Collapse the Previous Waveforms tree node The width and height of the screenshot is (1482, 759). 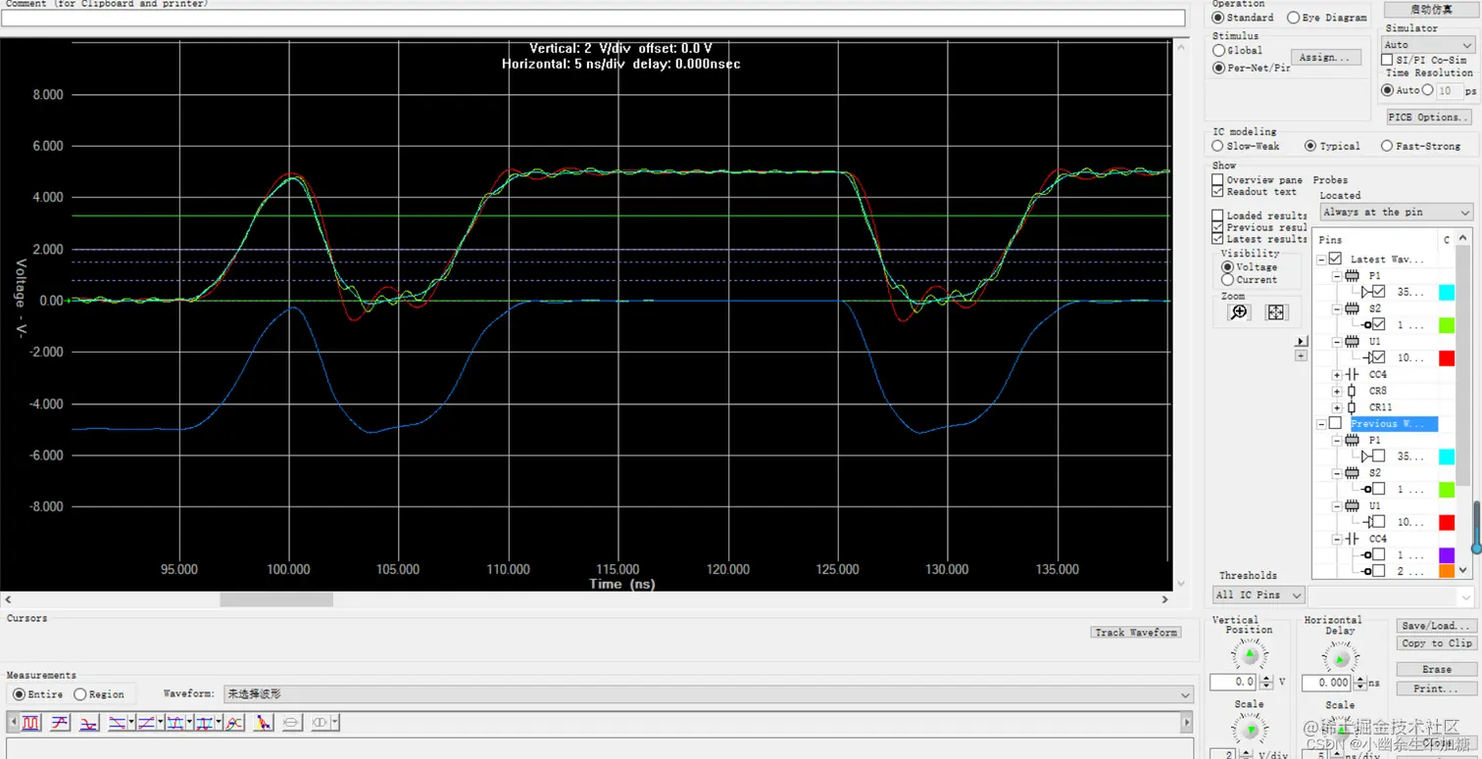click(x=1321, y=424)
